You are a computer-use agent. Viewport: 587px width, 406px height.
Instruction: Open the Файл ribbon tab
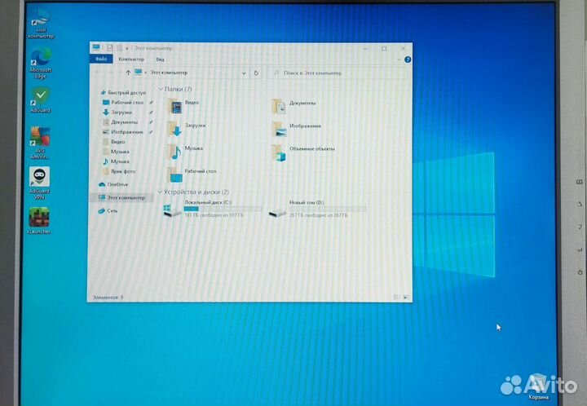coord(101,60)
